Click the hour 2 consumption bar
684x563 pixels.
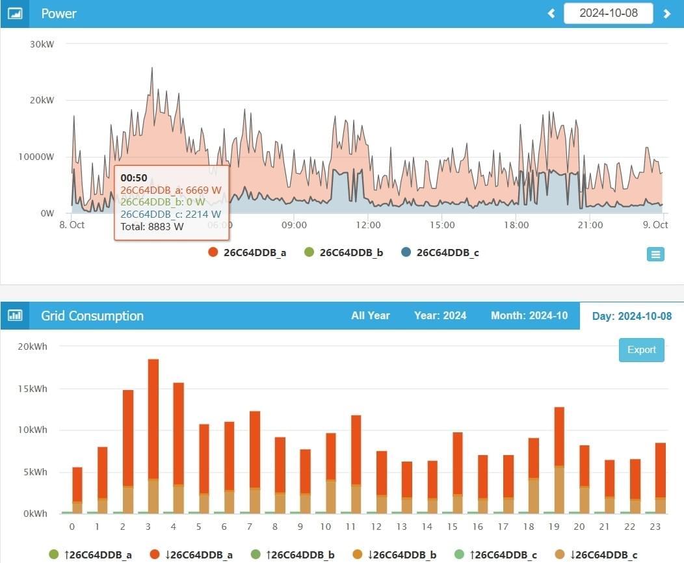[x=128, y=451]
